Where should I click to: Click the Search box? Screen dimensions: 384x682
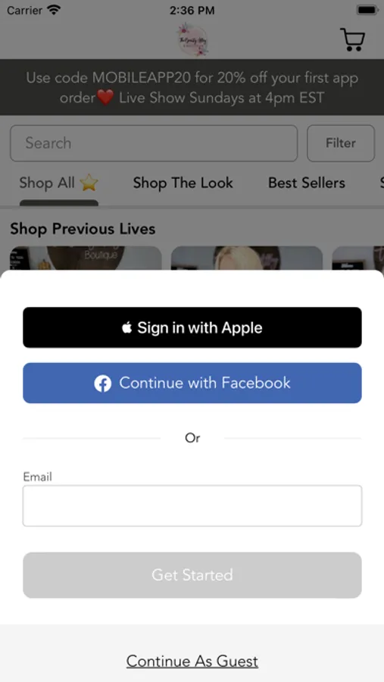tap(154, 143)
